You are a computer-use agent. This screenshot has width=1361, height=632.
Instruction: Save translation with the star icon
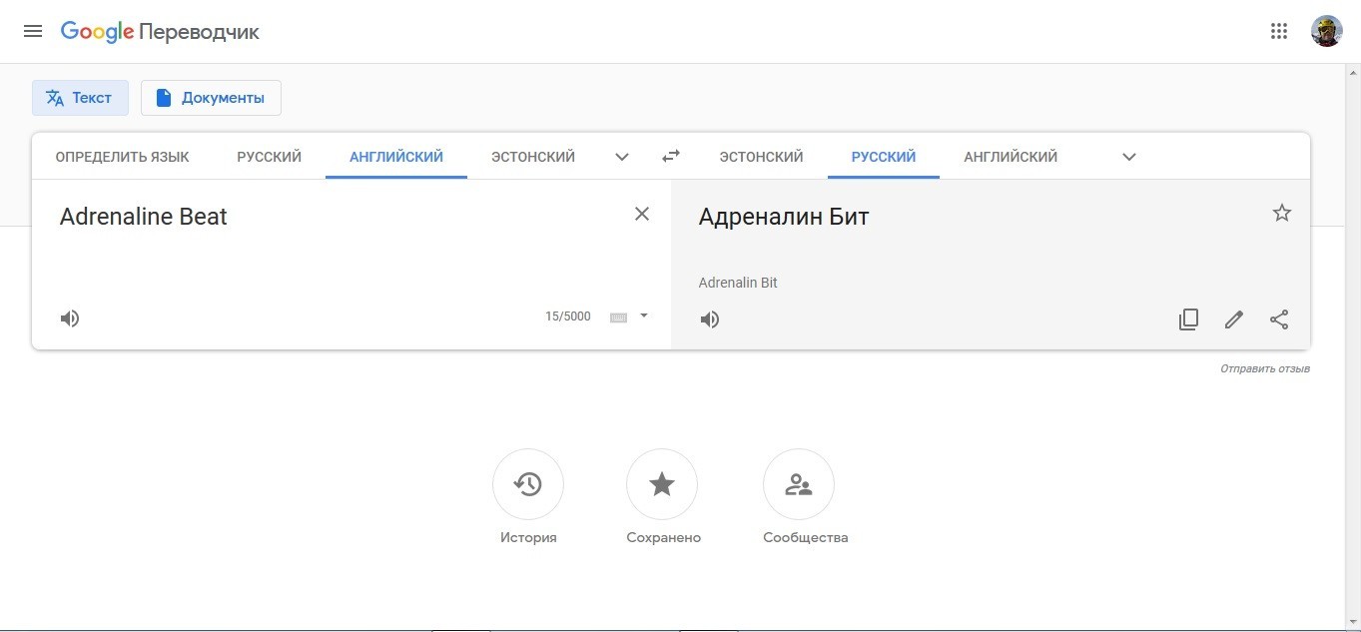[1282, 213]
